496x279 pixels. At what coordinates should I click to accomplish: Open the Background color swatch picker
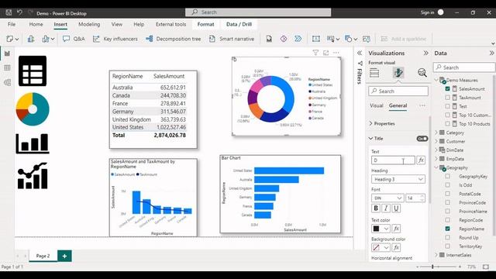(381, 247)
